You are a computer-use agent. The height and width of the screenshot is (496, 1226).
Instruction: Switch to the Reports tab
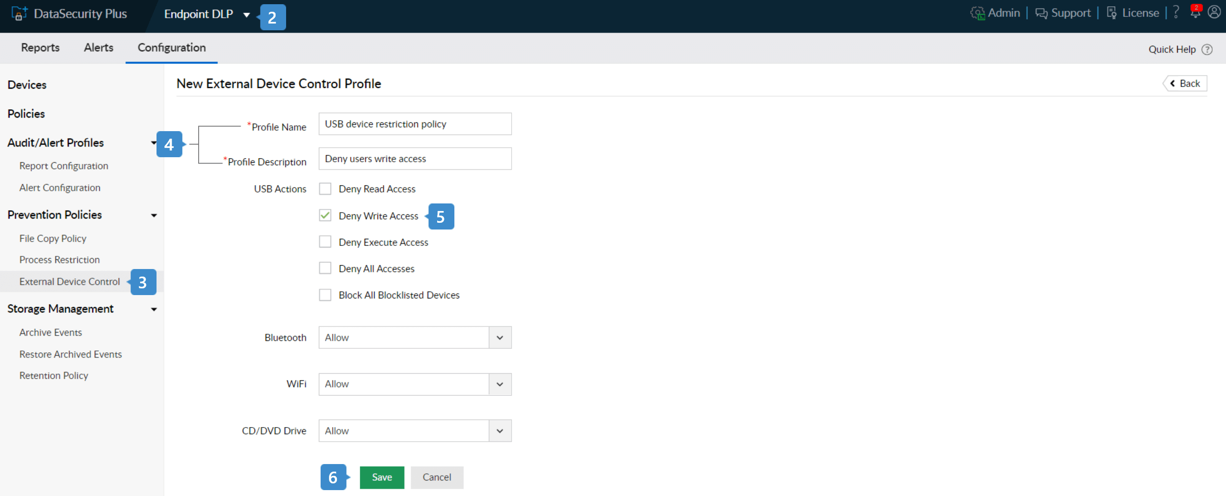(x=40, y=47)
